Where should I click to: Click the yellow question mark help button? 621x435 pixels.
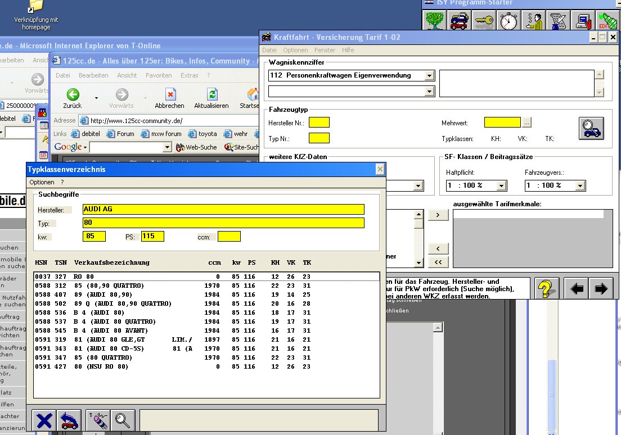click(547, 288)
